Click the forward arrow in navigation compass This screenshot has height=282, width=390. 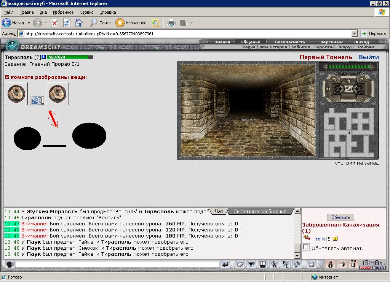coord(348,81)
